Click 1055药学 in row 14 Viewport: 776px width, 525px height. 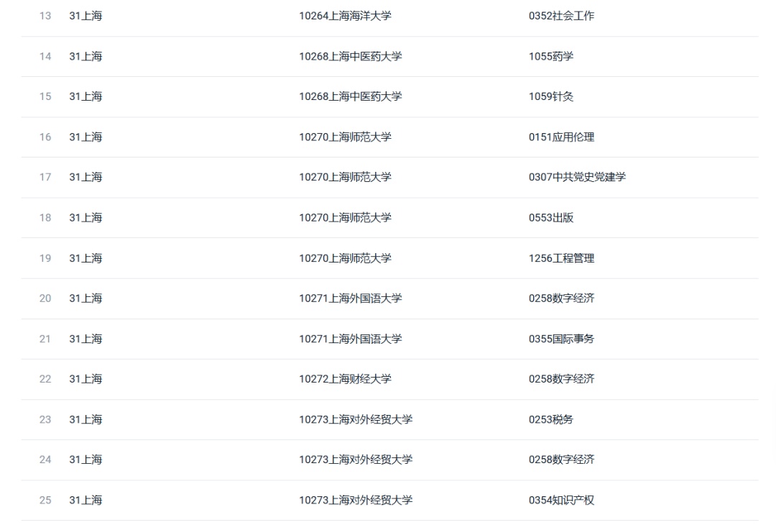coord(551,56)
